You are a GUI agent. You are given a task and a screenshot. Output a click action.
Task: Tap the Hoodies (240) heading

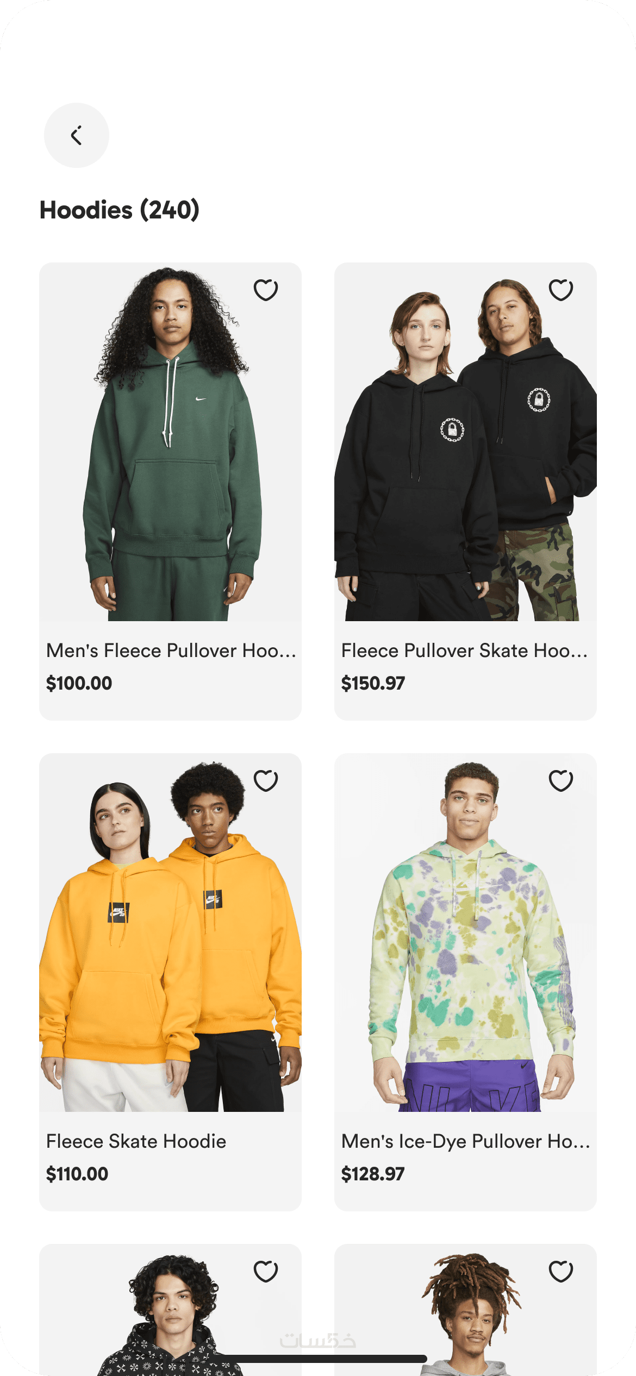tap(120, 210)
